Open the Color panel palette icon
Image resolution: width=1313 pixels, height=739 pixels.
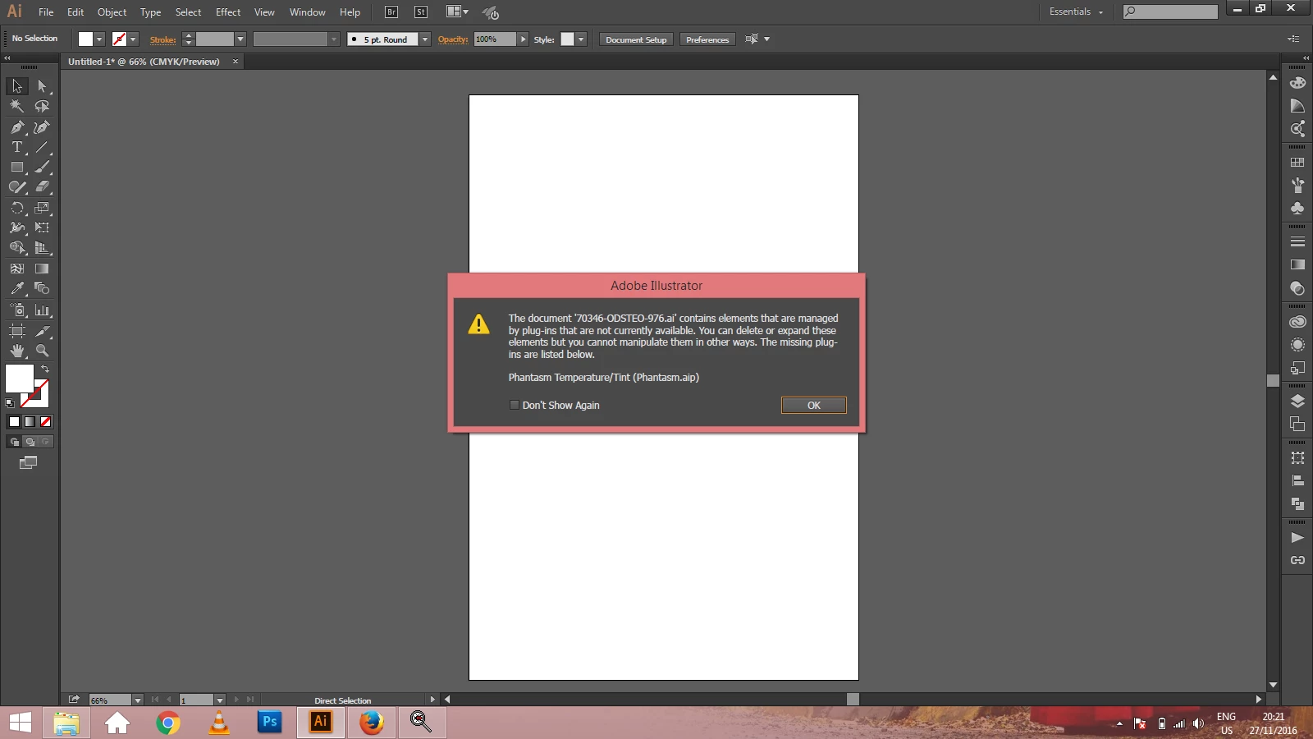[1297, 83]
